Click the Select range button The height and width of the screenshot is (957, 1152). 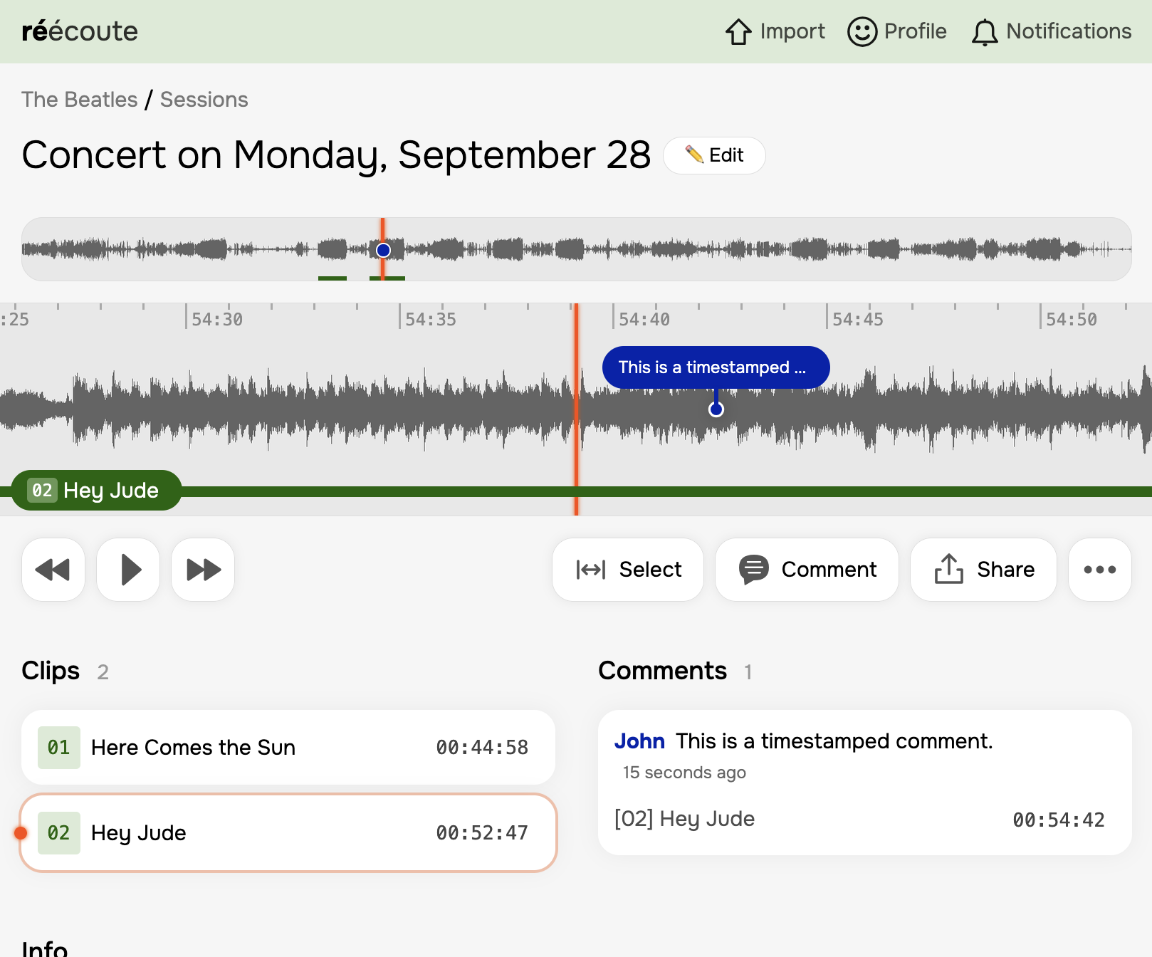click(x=628, y=570)
